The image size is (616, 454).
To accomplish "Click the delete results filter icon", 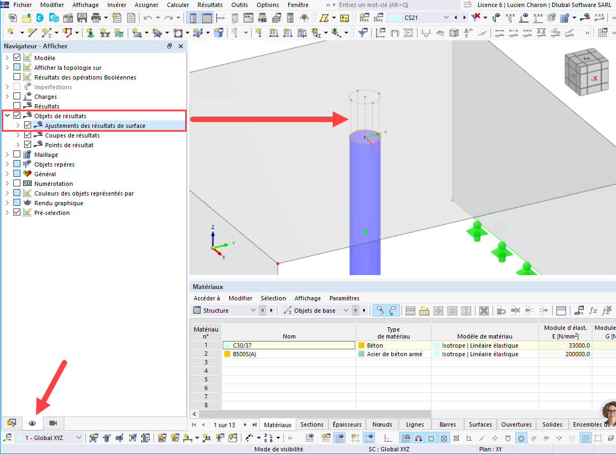I will click(x=476, y=17).
